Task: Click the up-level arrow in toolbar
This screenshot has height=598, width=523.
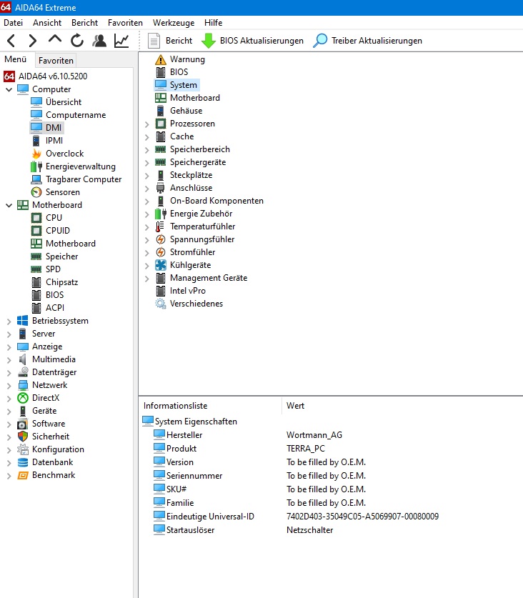Action: pos(55,39)
